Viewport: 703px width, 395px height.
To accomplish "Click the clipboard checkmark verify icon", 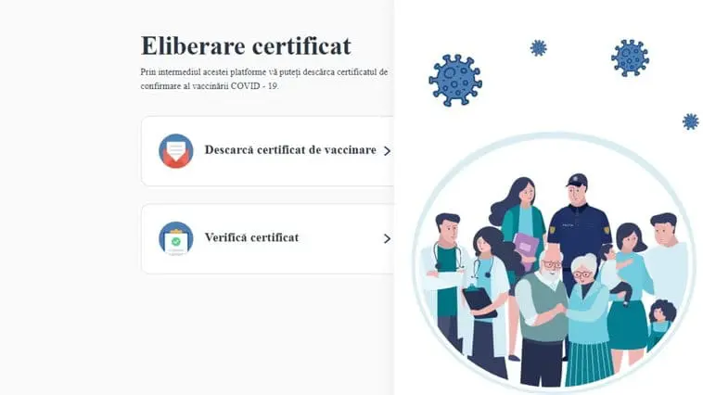I will point(176,238).
